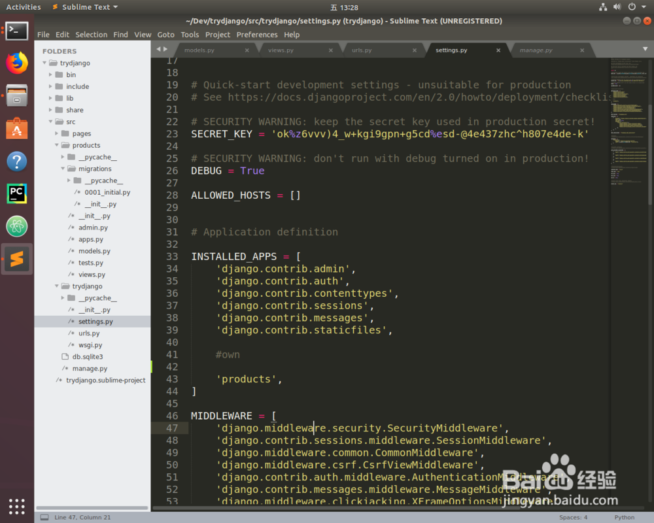Open admin.py in sidebar

coord(93,228)
